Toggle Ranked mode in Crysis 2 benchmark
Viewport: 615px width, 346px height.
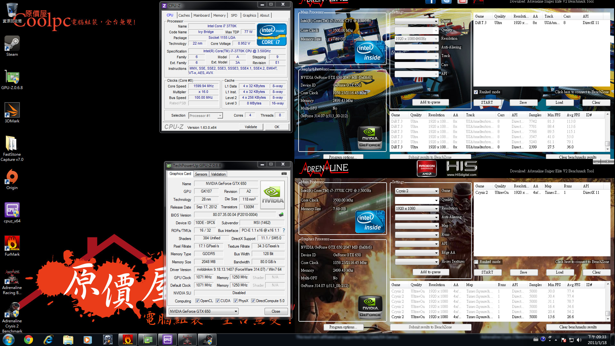click(x=476, y=262)
